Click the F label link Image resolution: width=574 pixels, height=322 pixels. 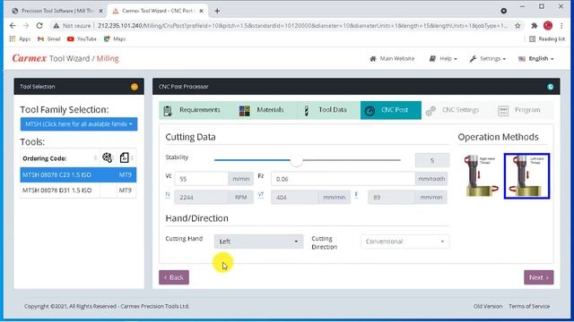(x=356, y=194)
